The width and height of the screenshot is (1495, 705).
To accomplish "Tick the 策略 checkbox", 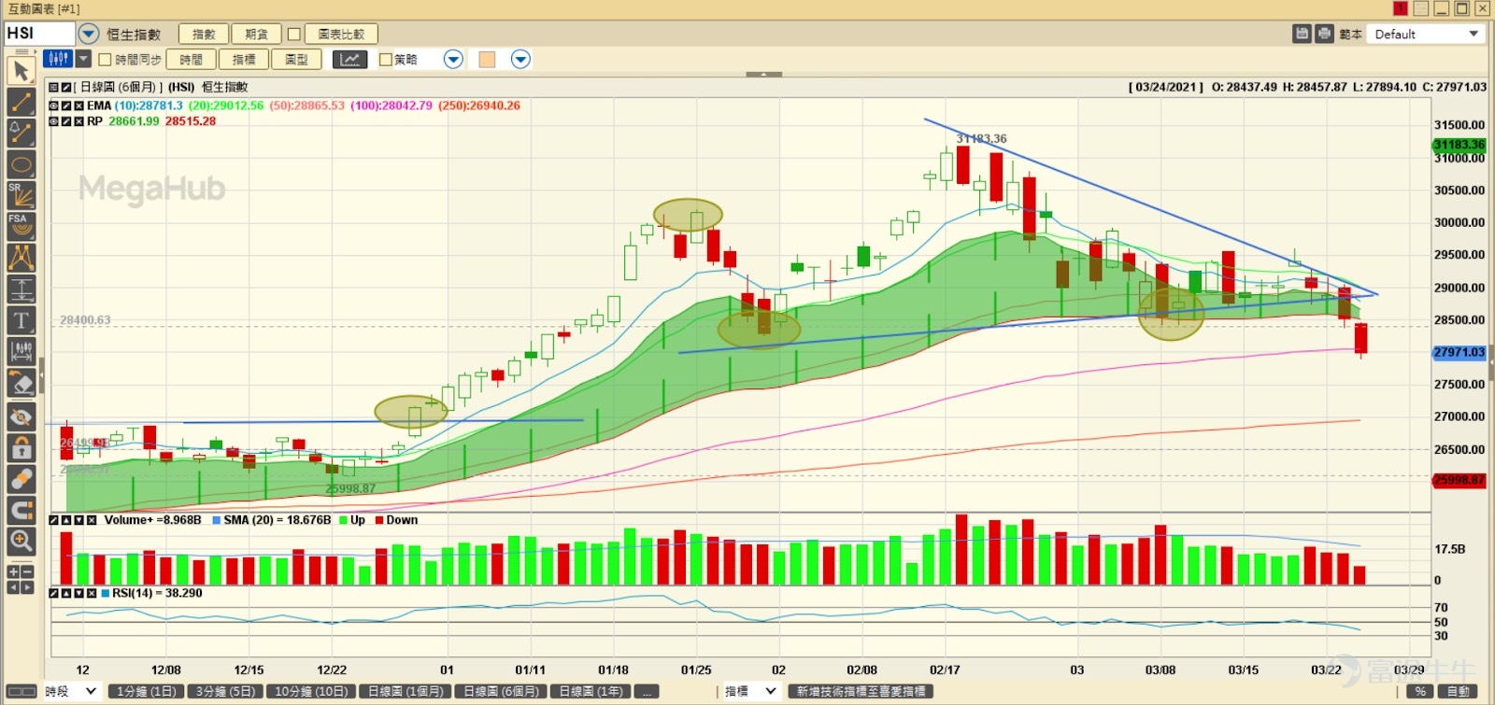I will coord(385,60).
